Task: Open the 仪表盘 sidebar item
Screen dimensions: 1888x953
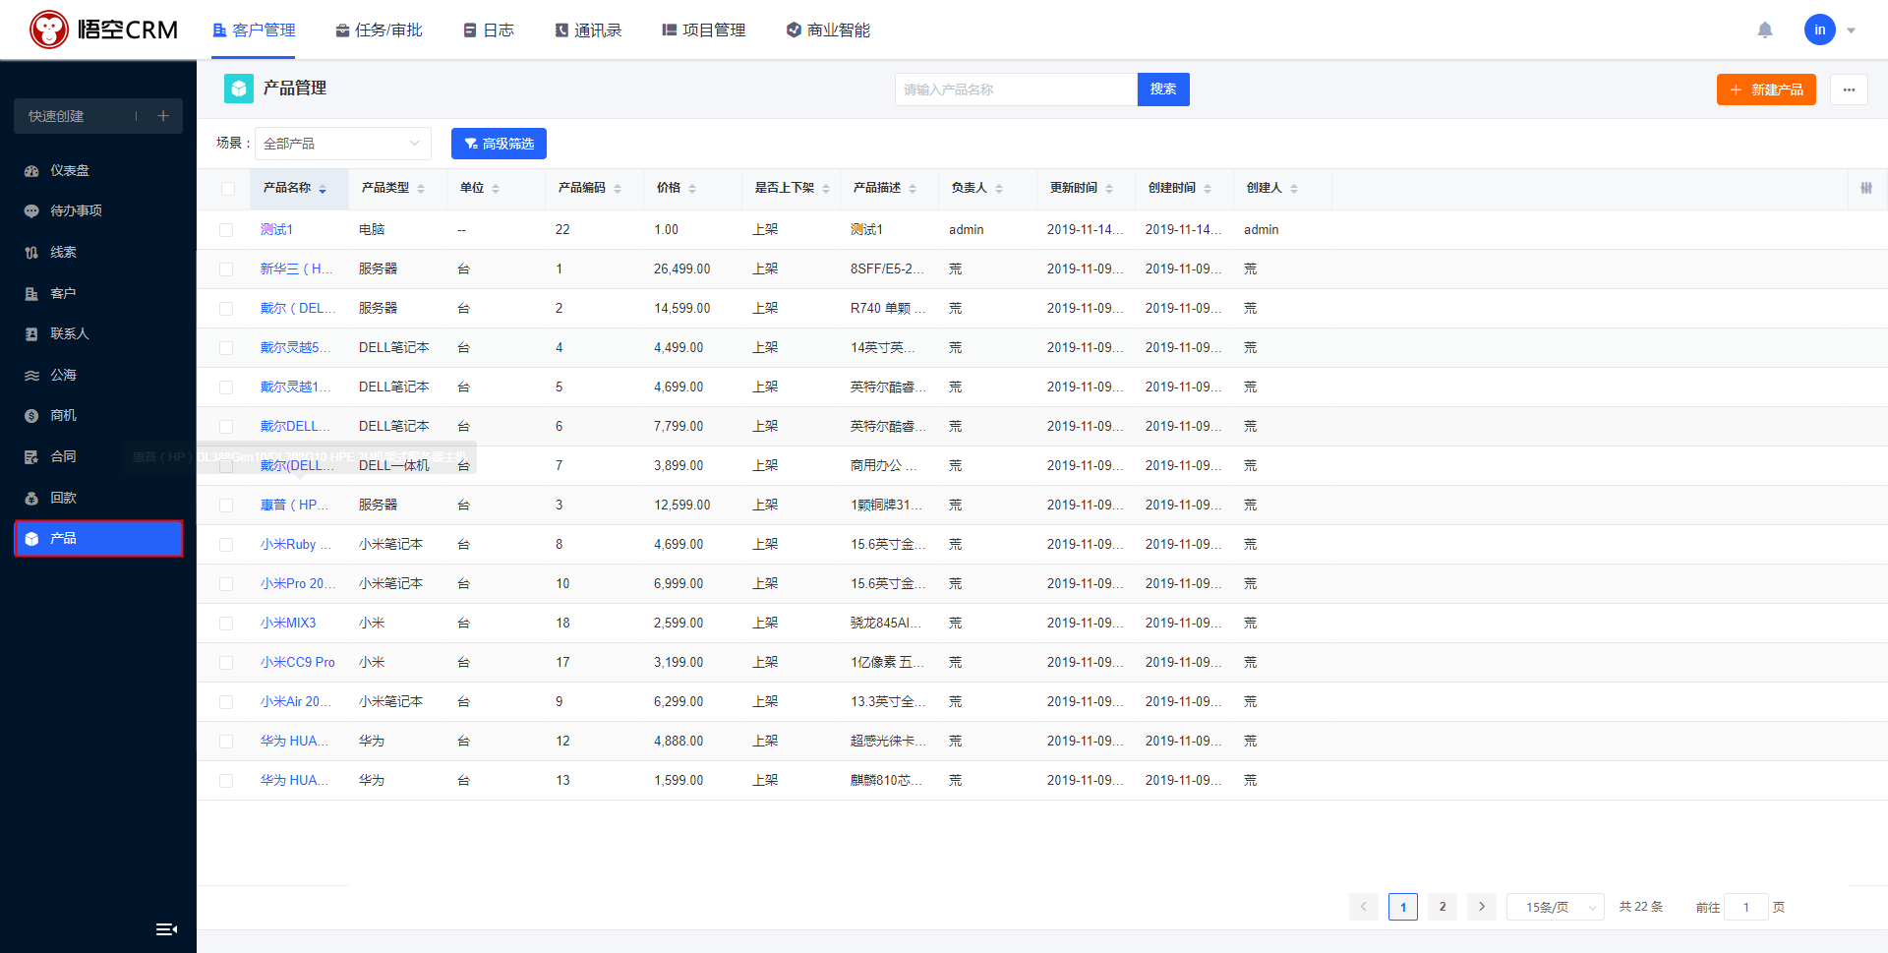Action: tap(98, 170)
